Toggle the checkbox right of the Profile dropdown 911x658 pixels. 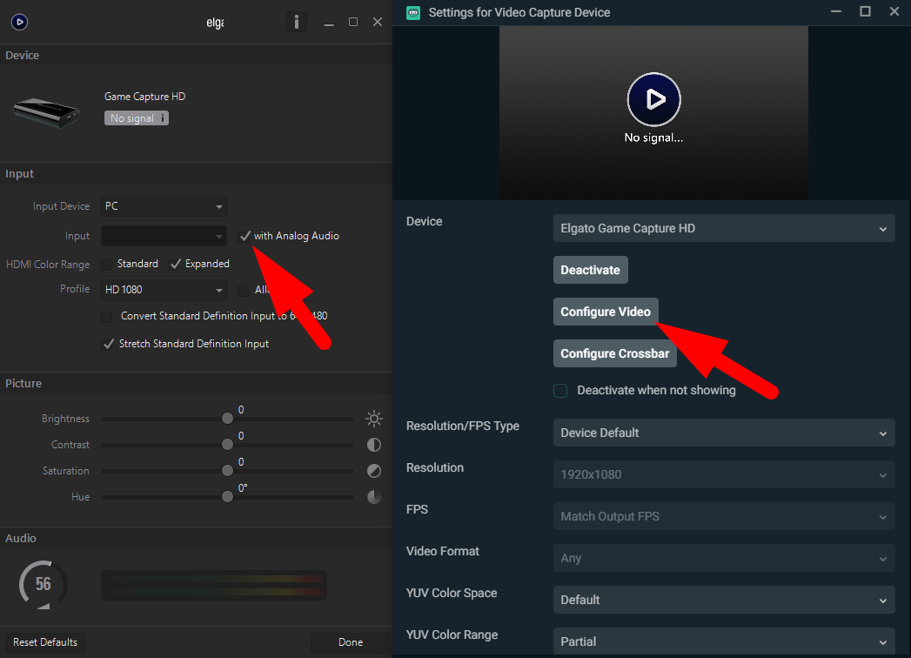(x=244, y=290)
